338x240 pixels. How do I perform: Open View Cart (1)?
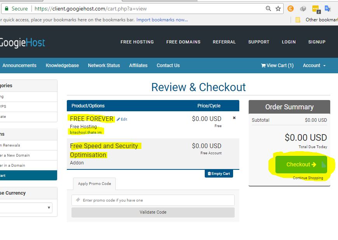[x=277, y=66]
